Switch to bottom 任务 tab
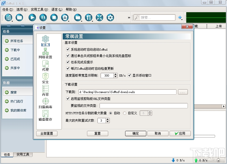This screenshot has width=227, height=164. (7, 154)
